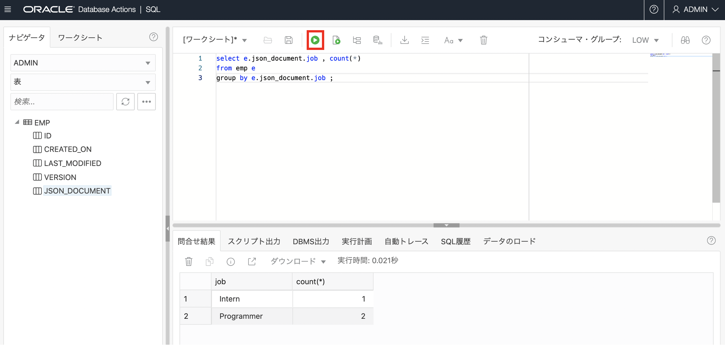Open the ADMIN user account menu
The width and height of the screenshot is (725, 358).
pyautogui.click(x=695, y=9)
